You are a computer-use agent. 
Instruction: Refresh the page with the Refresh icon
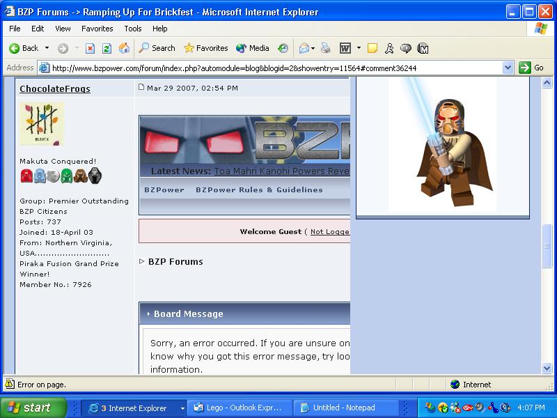pyautogui.click(x=107, y=48)
